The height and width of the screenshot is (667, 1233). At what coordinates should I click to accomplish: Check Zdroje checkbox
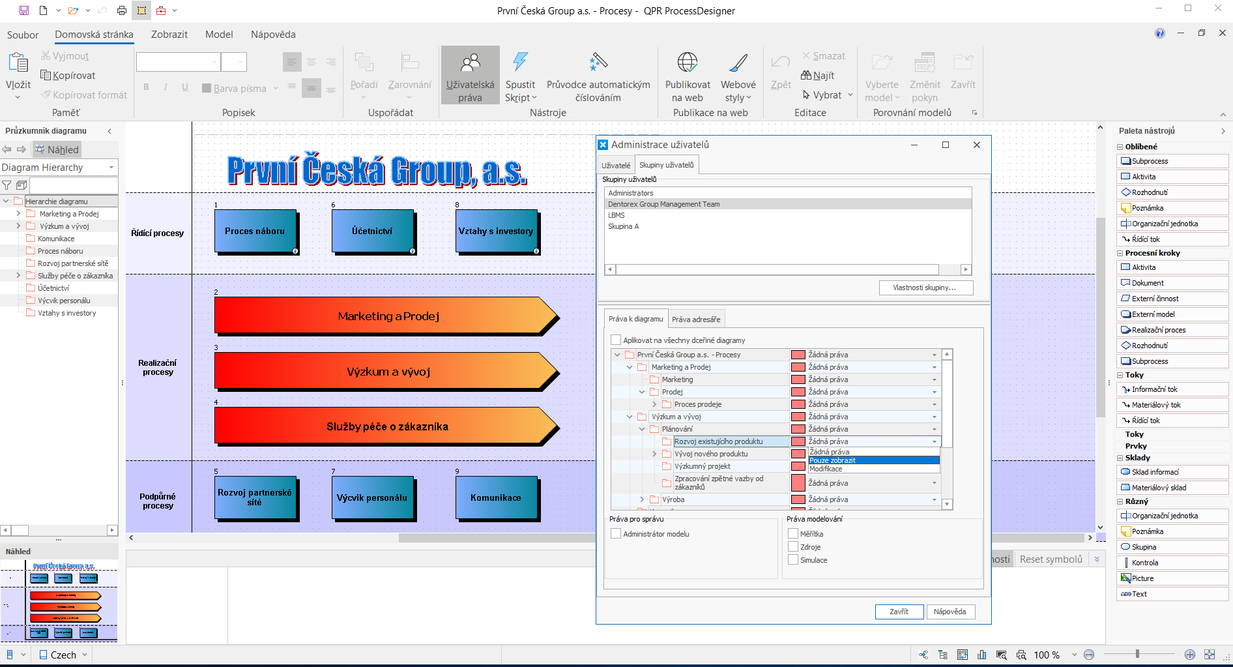793,546
